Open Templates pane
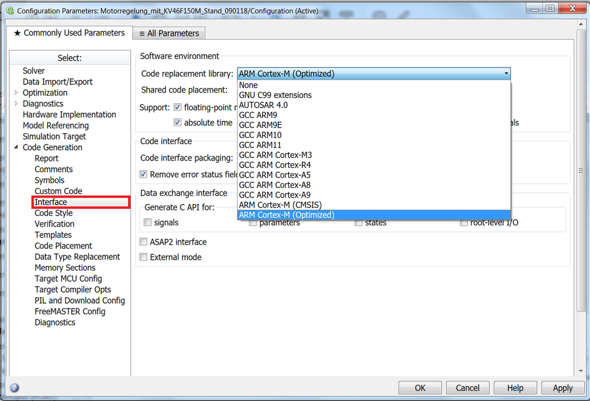 pyautogui.click(x=53, y=235)
